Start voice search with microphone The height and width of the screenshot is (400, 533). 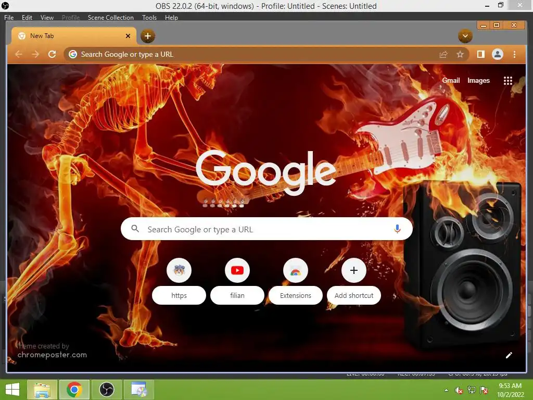tap(397, 229)
